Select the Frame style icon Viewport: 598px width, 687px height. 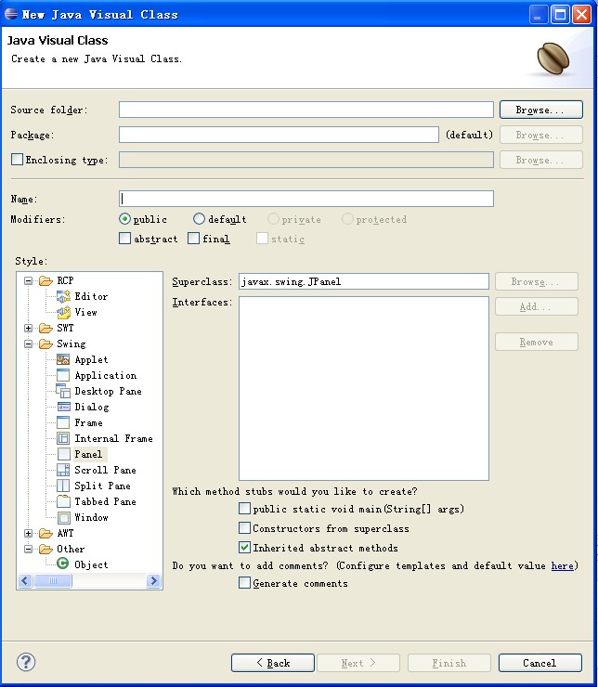[63, 422]
